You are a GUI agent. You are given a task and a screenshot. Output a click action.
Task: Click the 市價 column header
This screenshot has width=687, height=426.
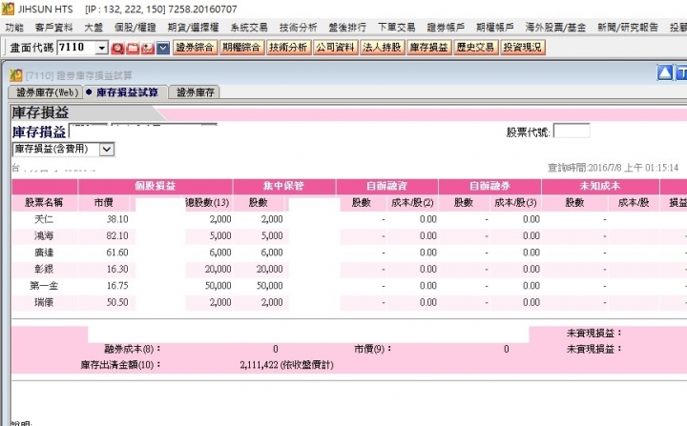104,203
